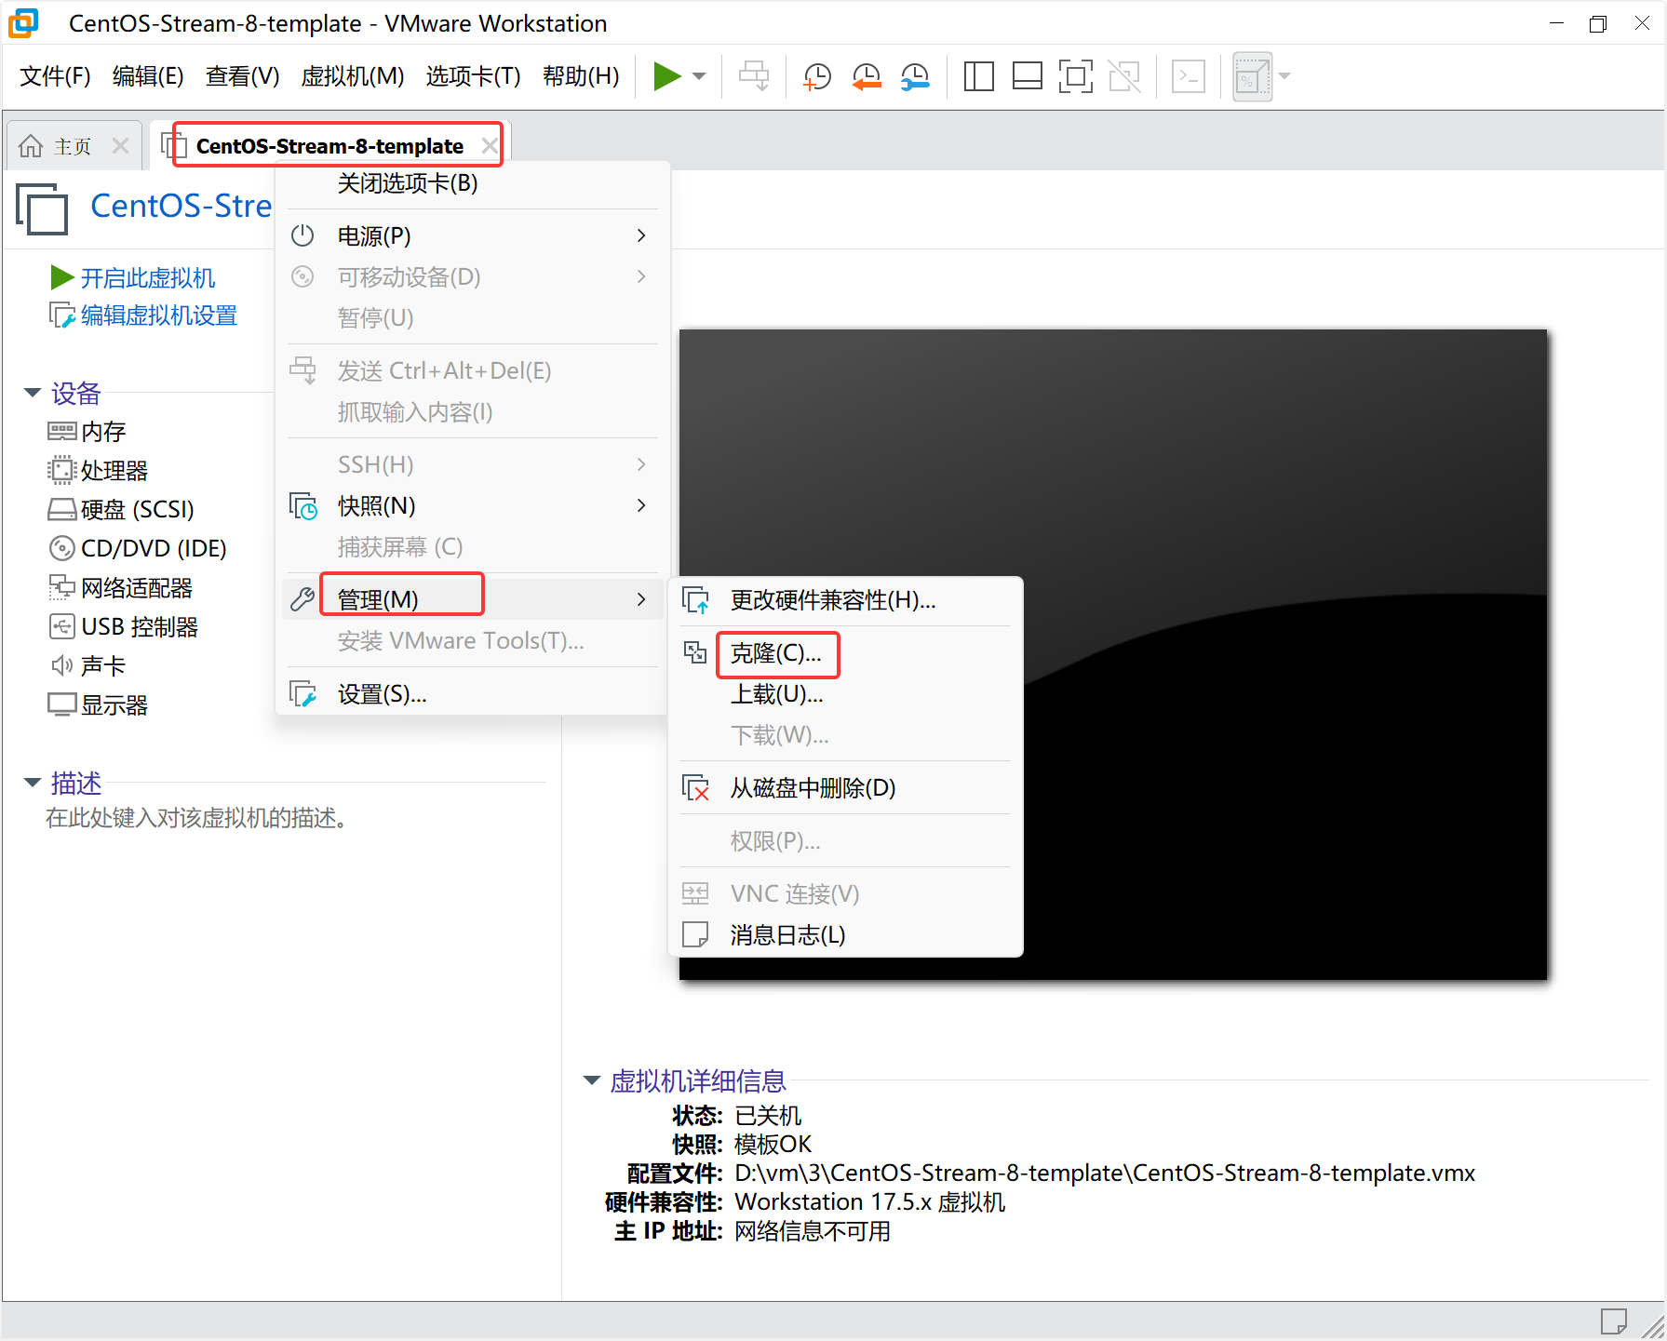The height and width of the screenshot is (1341, 1667).
Task: Select the 处理器 device row
Action: [x=98, y=471]
